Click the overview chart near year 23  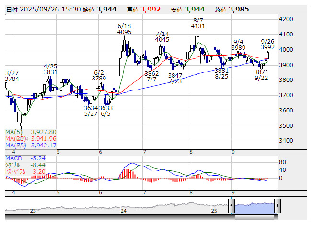(x=33, y=208)
